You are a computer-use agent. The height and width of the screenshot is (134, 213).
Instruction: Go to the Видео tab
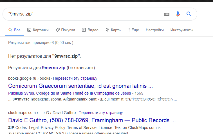pyautogui.click(x=90, y=30)
